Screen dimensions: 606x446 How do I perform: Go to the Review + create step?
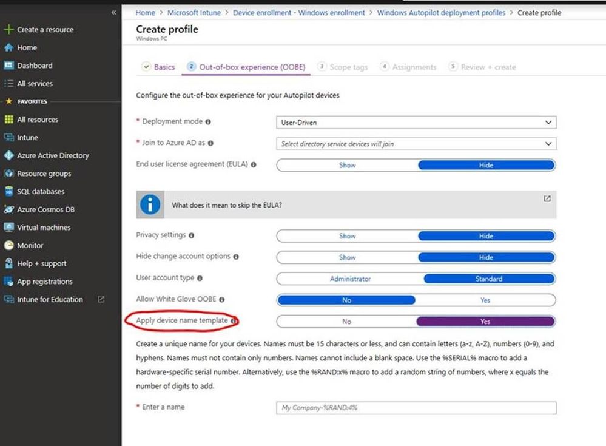pos(482,67)
